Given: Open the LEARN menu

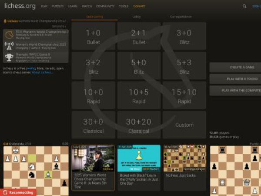Looking at the screenshot, I should (73, 7).
